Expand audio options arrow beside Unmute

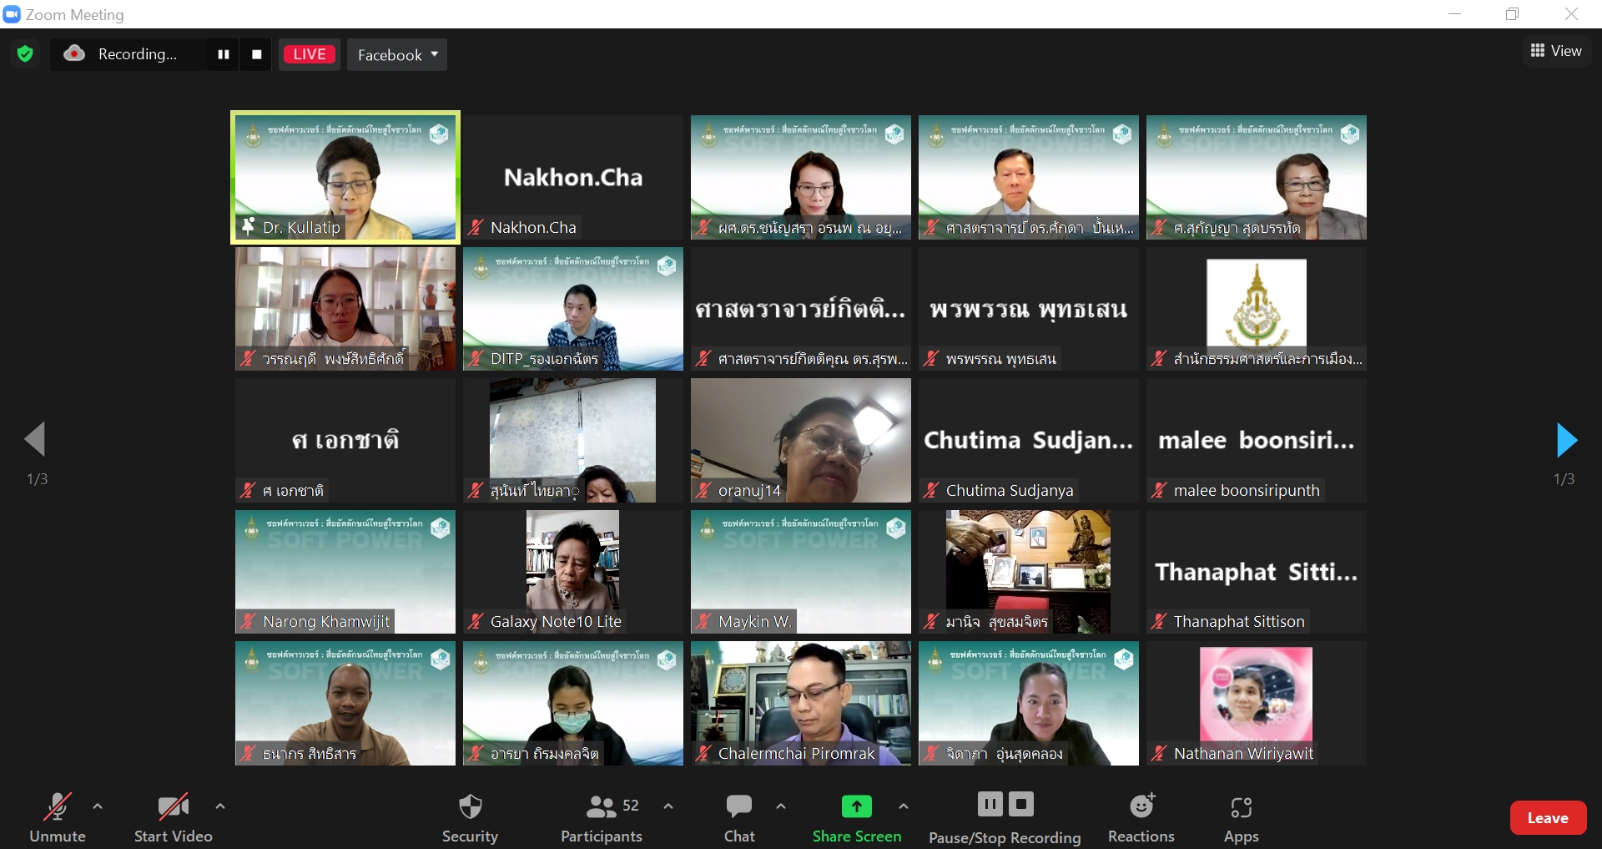pyautogui.click(x=98, y=806)
